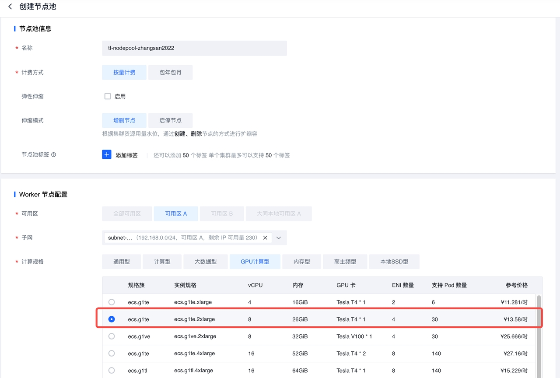The width and height of the screenshot is (560, 378).
Task: Expand the 子网 dropdown arrow
Action: point(279,238)
